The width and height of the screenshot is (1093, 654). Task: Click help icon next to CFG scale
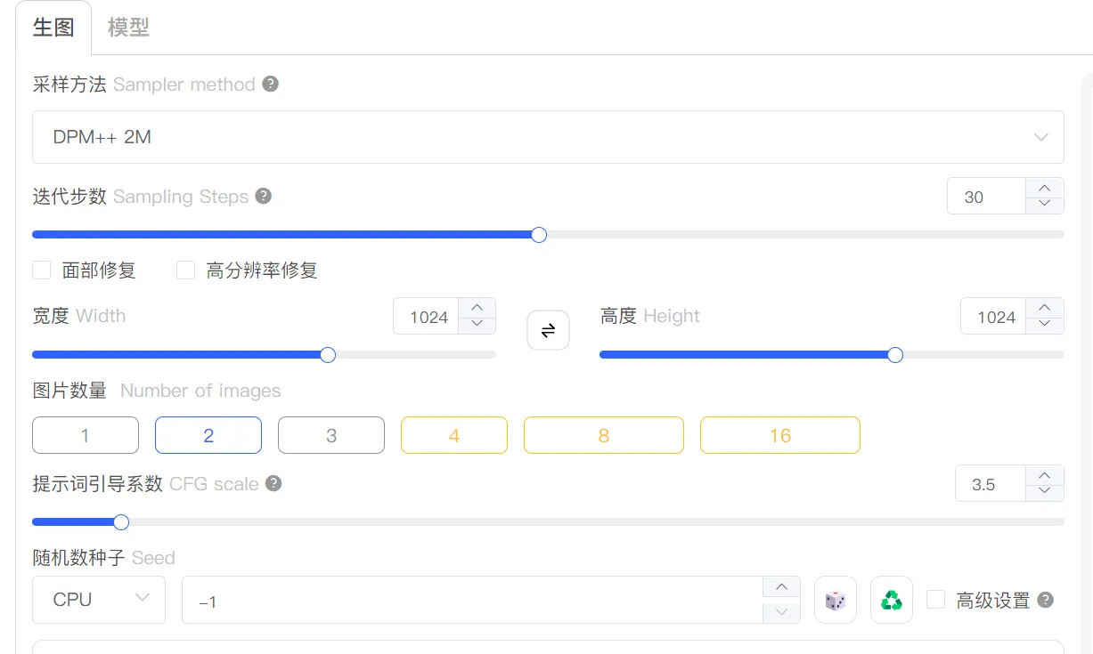coord(274,483)
